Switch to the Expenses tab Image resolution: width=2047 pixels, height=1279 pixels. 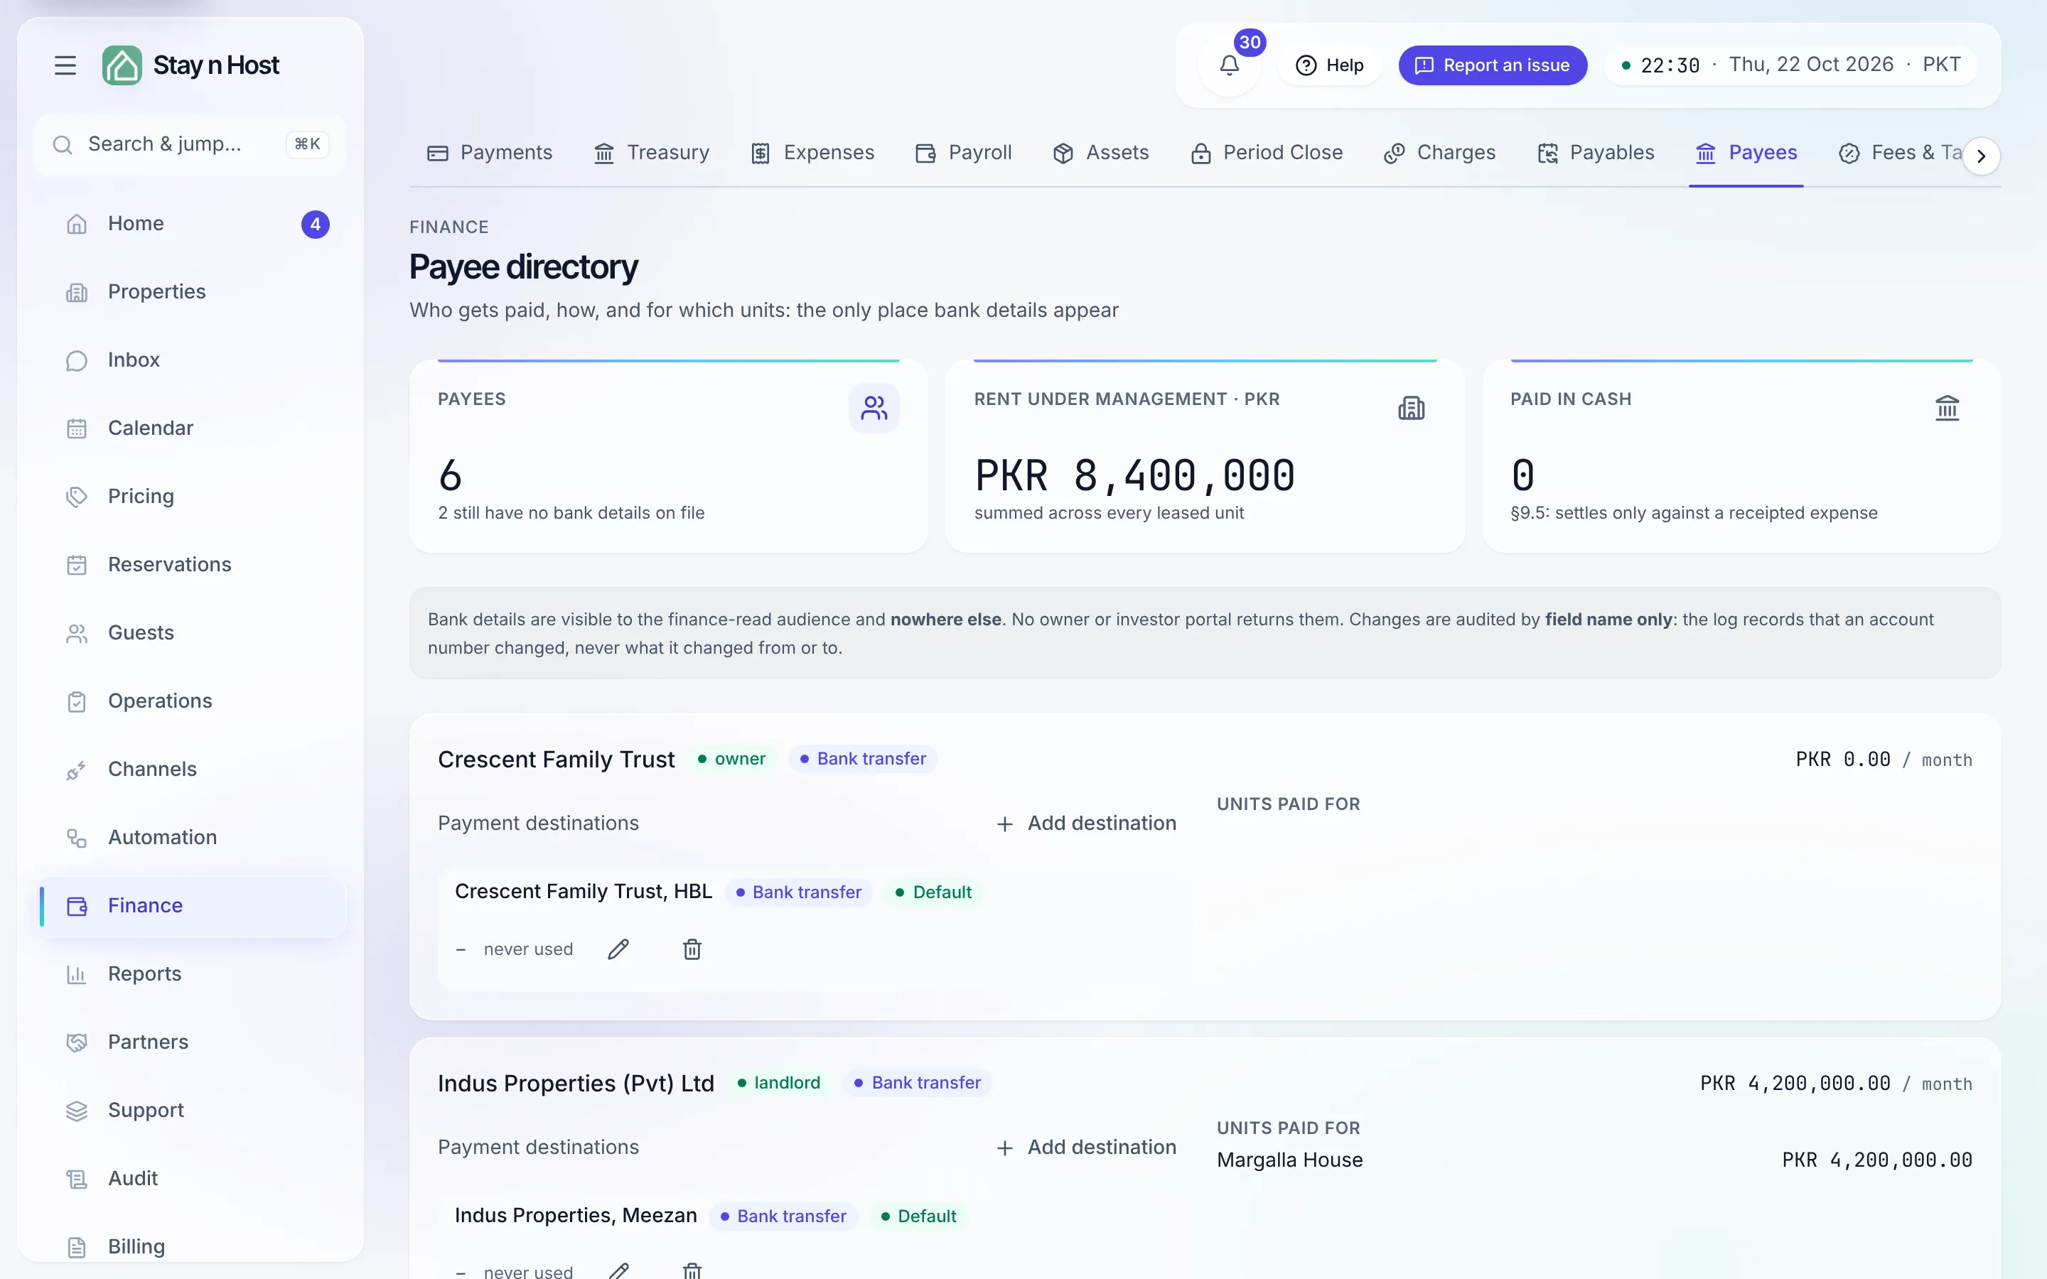pos(812,153)
